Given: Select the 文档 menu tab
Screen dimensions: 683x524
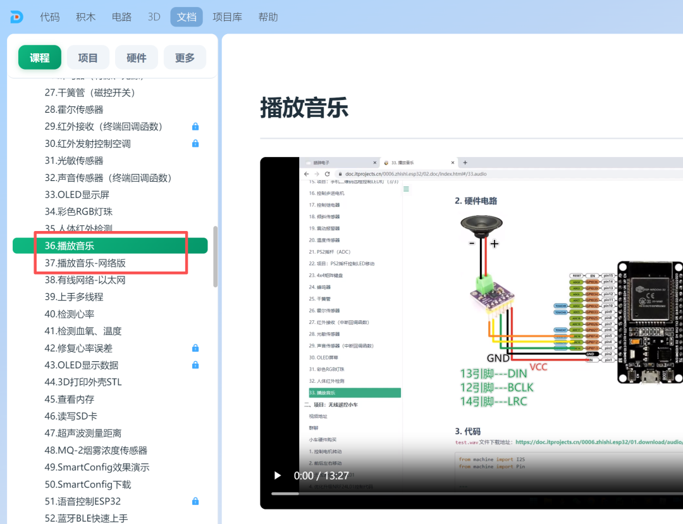Looking at the screenshot, I should (187, 17).
